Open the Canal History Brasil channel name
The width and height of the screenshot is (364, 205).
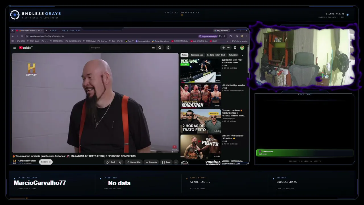click(27, 161)
